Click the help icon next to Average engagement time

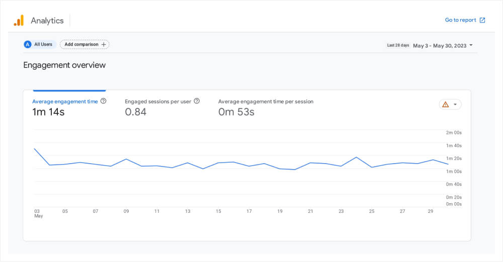104,101
